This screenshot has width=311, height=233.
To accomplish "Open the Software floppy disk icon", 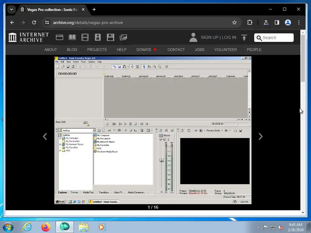I will [x=111, y=37].
